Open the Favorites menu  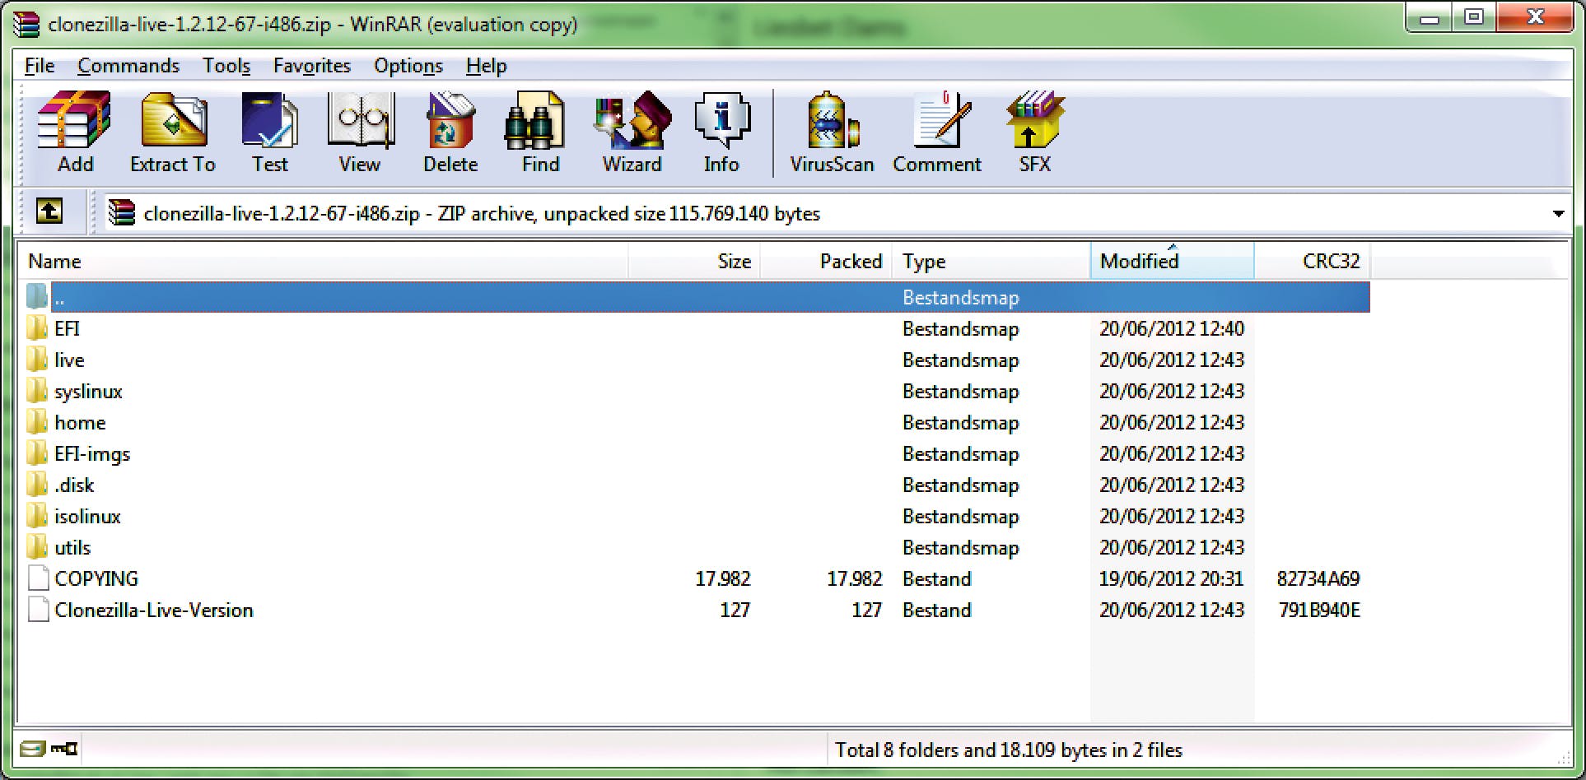[311, 66]
